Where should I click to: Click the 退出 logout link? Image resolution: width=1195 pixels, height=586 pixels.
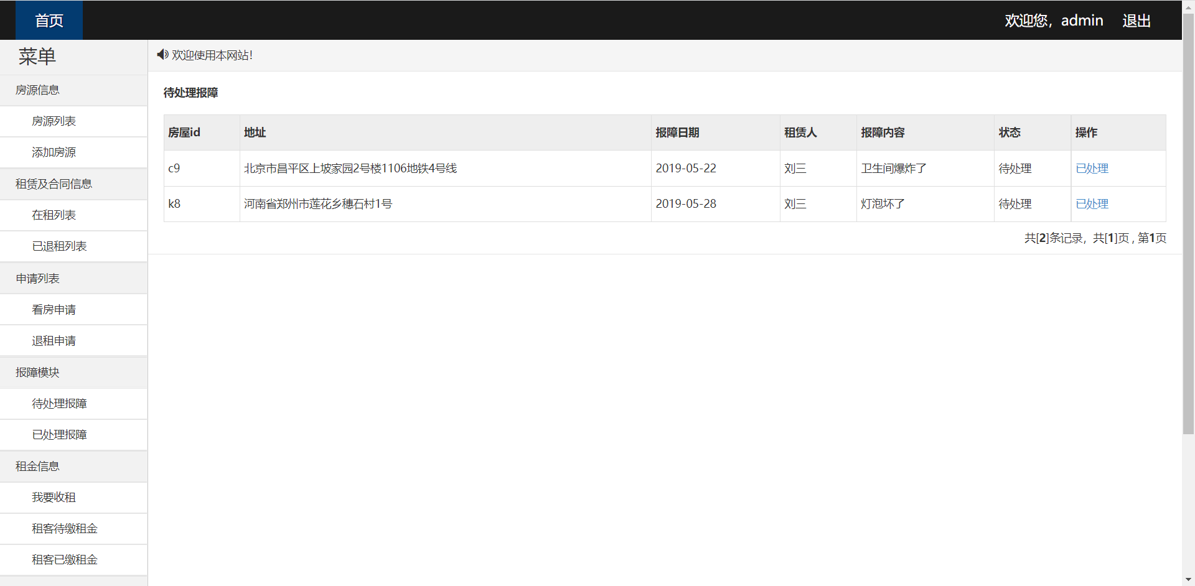tap(1136, 21)
